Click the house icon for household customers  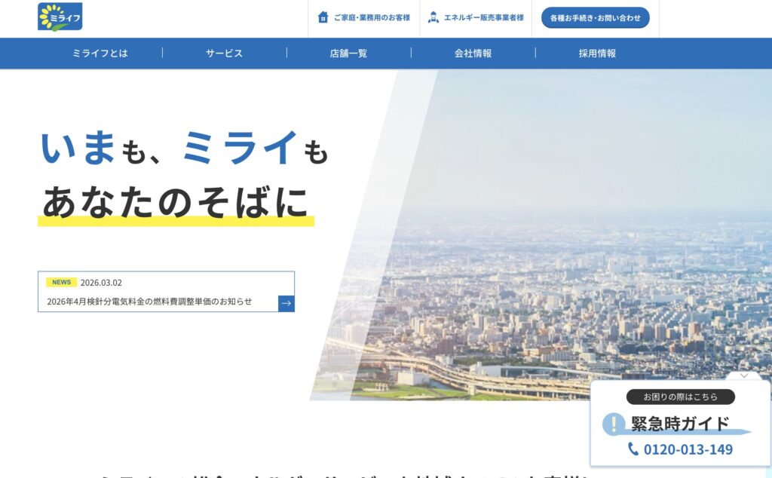click(x=323, y=17)
